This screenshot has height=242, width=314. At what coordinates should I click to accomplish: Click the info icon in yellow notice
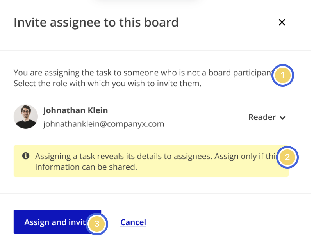point(26,156)
